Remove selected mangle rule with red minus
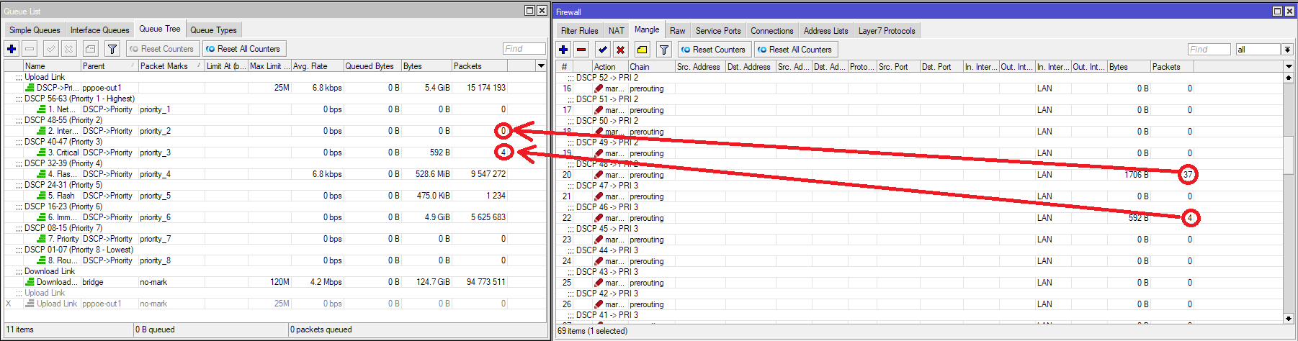The height and width of the screenshot is (341, 1298). click(581, 50)
